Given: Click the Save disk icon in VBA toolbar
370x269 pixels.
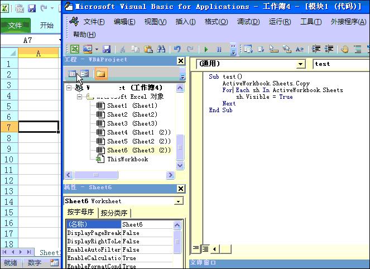Looking at the screenshot, I should [x=107, y=49].
